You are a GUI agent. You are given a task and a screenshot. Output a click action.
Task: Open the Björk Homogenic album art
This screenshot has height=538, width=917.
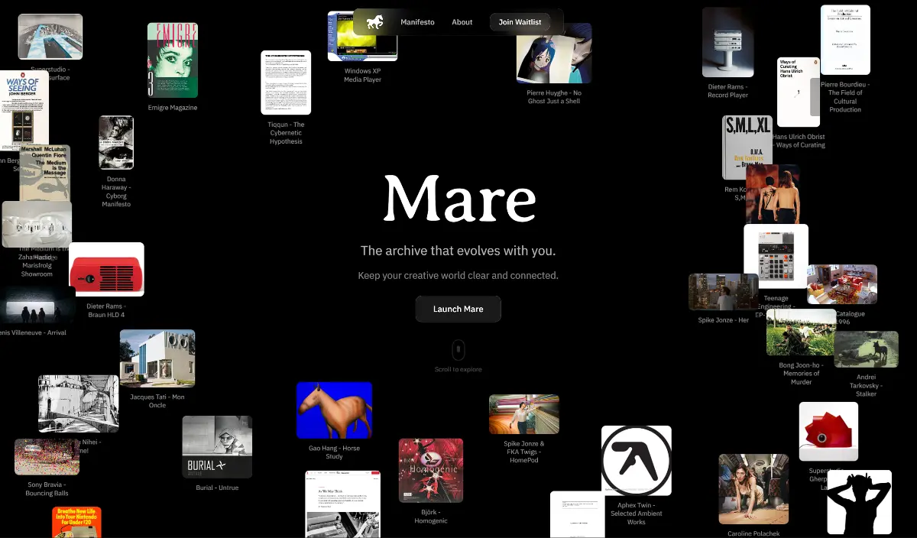[x=430, y=471]
